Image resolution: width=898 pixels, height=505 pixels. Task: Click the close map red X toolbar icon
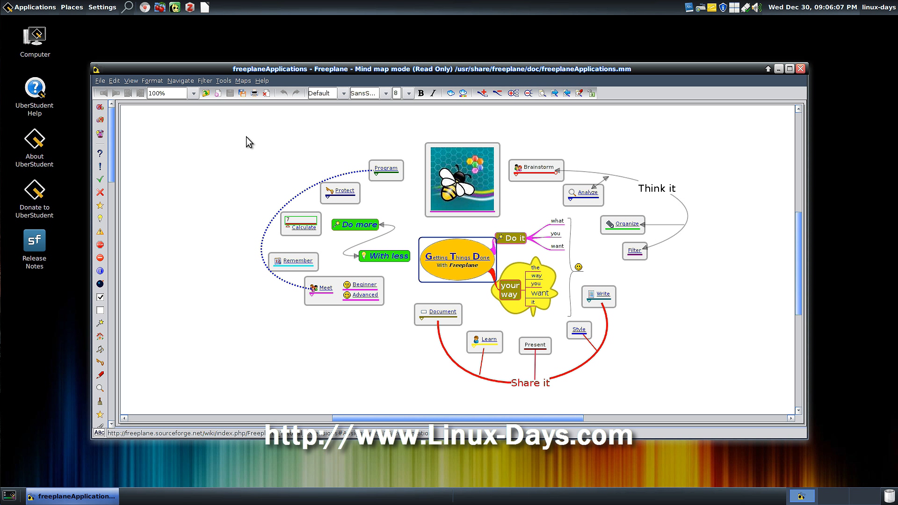[266, 93]
